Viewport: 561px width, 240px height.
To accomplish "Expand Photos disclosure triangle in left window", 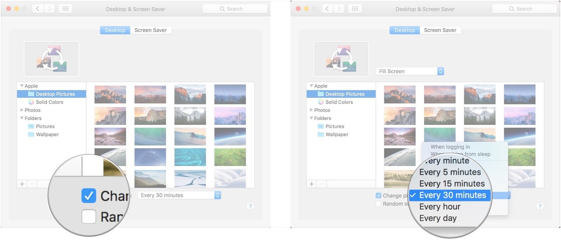I will pyautogui.click(x=22, y=110).
